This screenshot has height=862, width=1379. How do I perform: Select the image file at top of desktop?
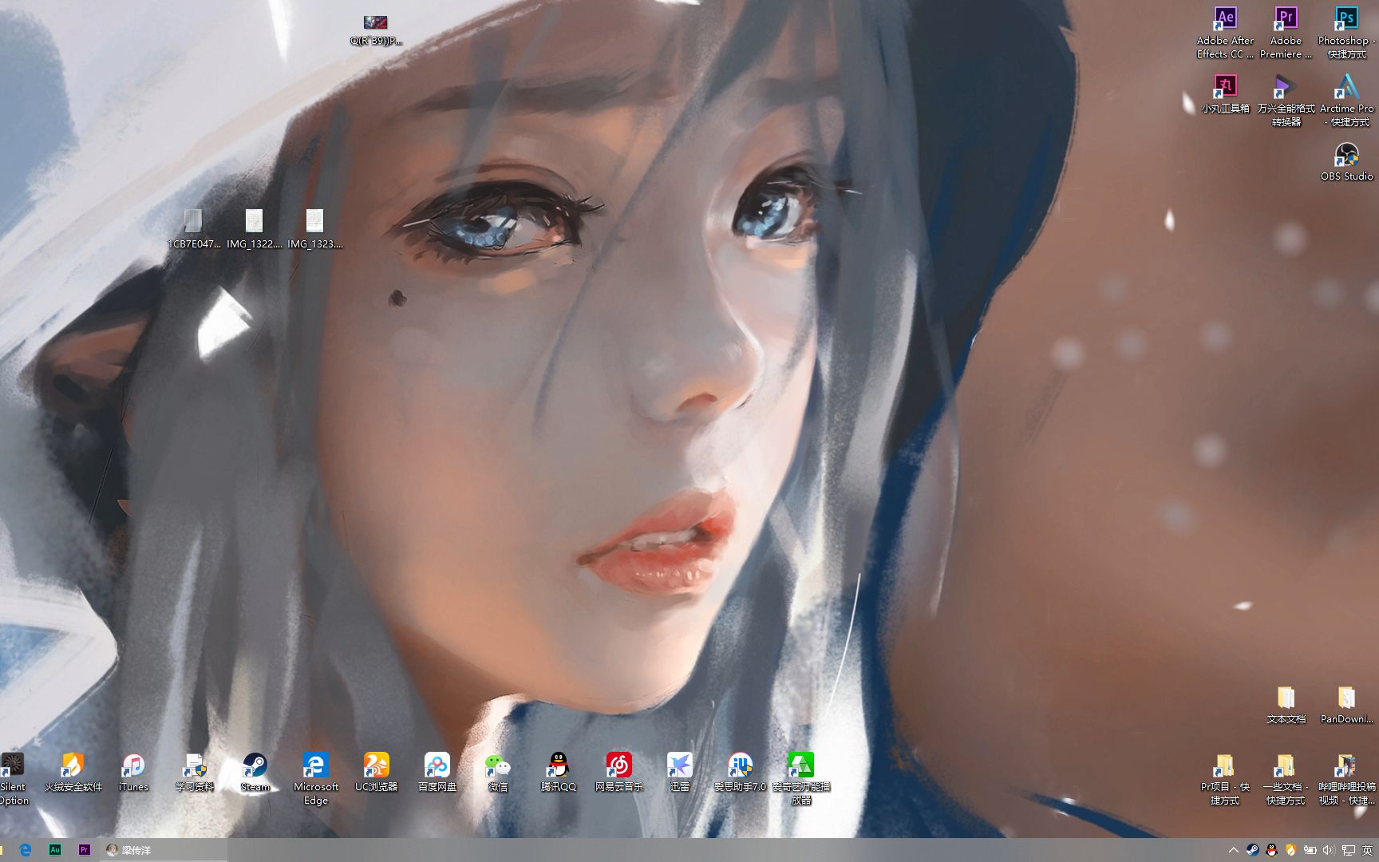click(x=375, y=30)
